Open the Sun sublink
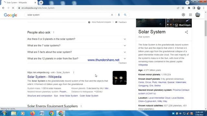Image resolution: width=207 pixels, height=116 pixels. coord(56,96)
